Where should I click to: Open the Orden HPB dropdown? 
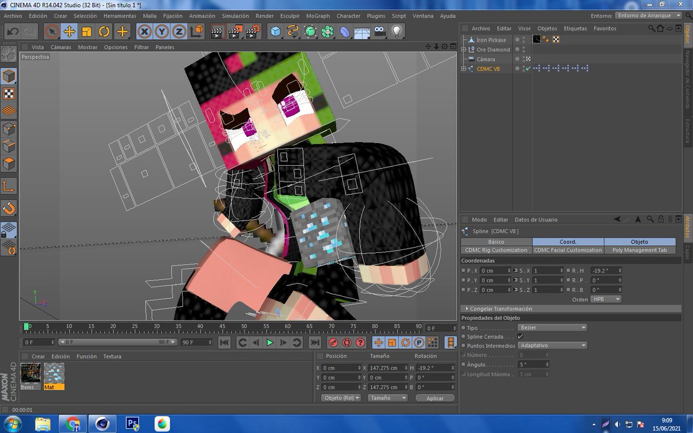(x=606, y=299)
